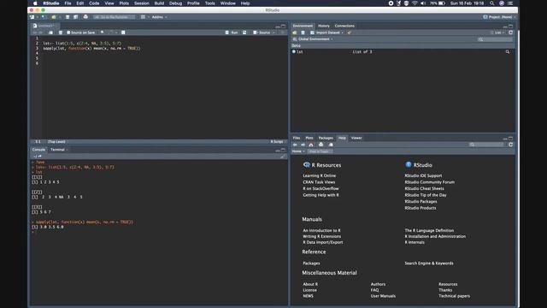The height and width of the screenshot is (308, 547).
Task: Run the current line with the Run button
Action: tap(232, 33)
